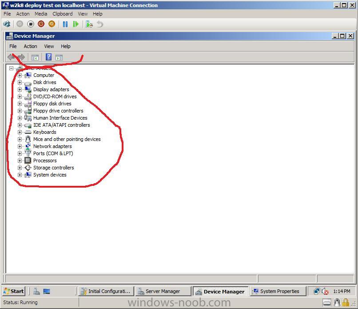Click the blue Help question-mark icon
Image resolution: width=358 pixels, height=309 pixels.
[x=48, y=57]
